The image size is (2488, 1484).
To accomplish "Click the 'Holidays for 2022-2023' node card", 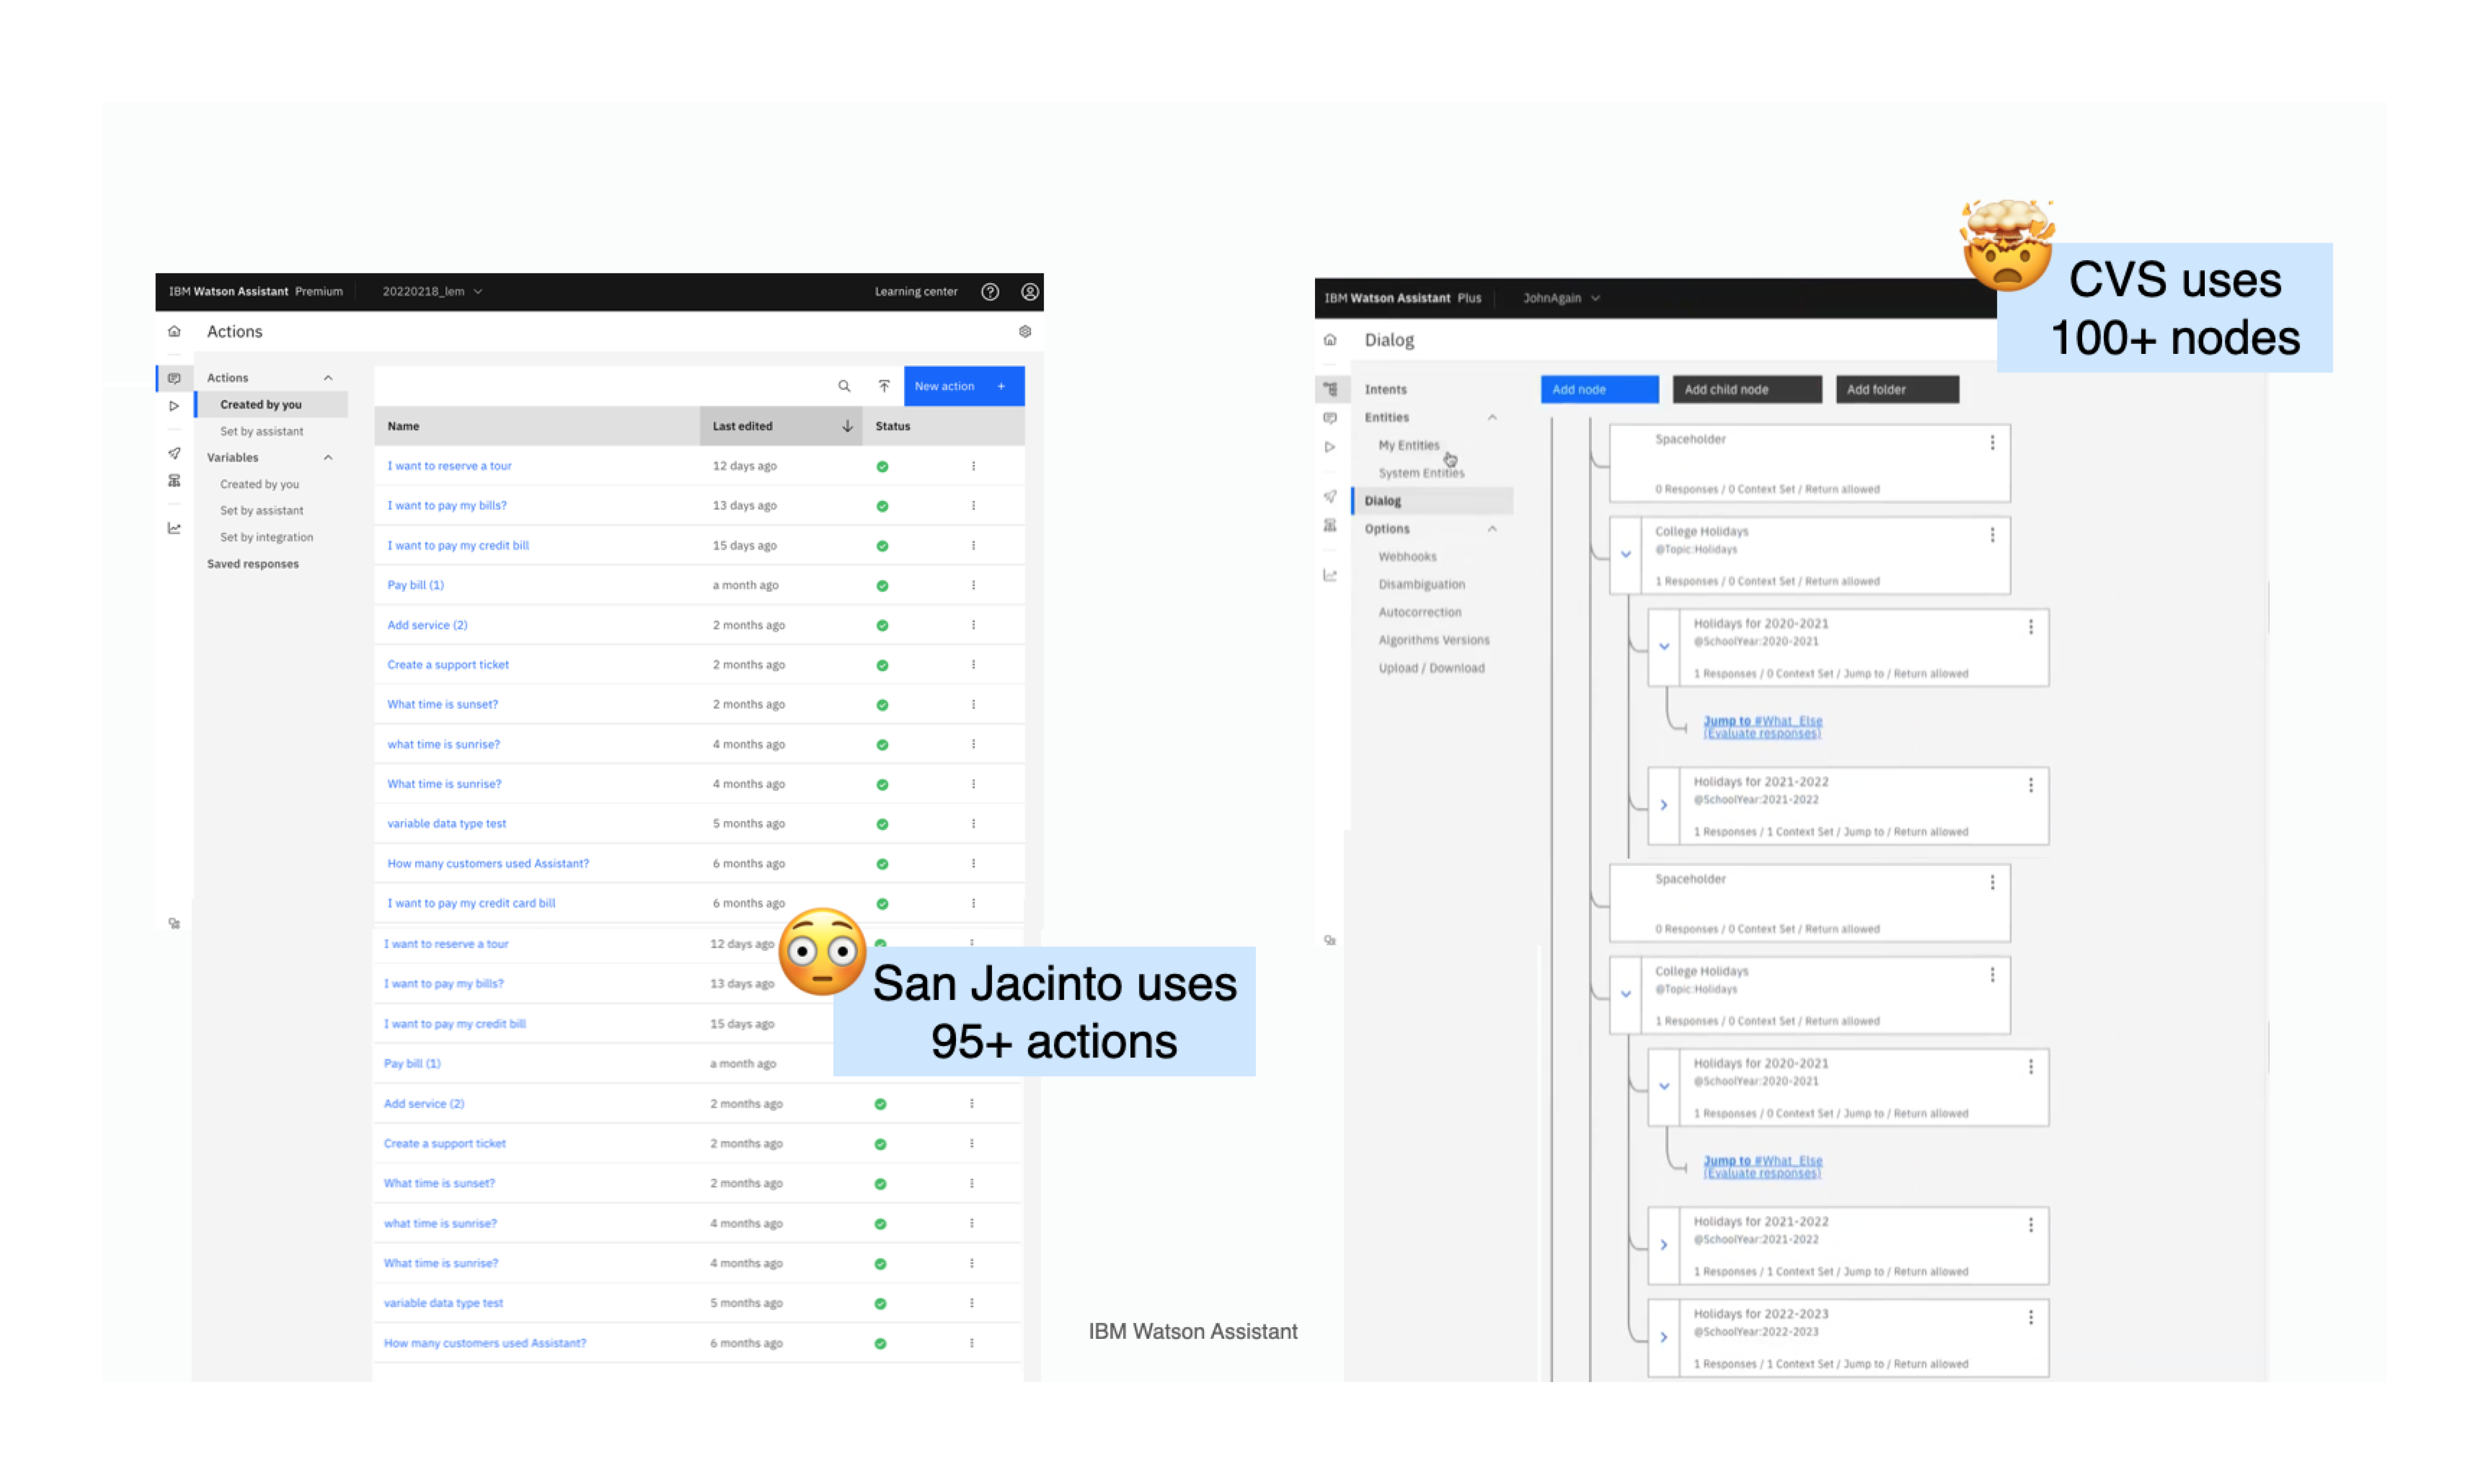I will click(x=1848, y=1338).
